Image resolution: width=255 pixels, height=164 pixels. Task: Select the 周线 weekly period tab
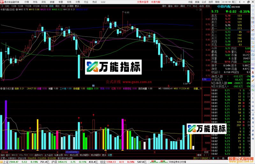tap(57, 6)
